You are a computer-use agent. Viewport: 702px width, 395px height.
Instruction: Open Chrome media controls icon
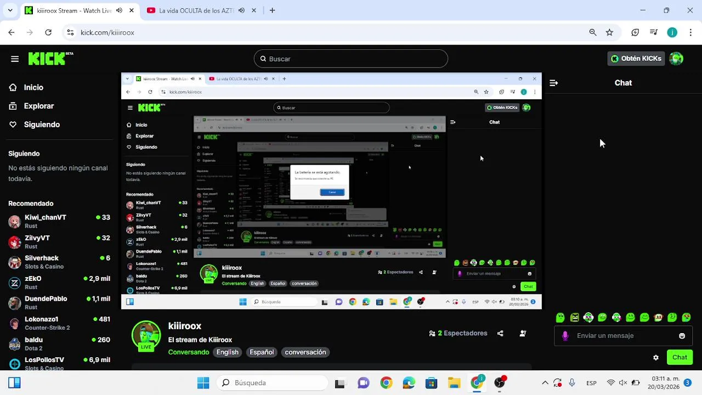coord(654,32)
